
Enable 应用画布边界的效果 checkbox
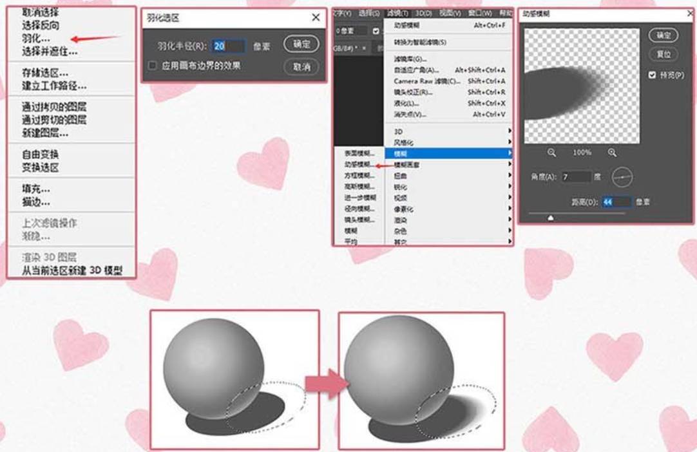click(x=153, y=66)
